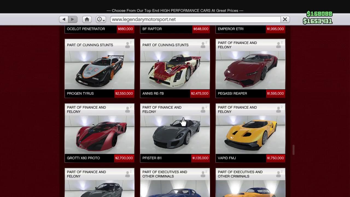Image resolution: width=350 pixels, height=197 pixels.
Task: Click the seat count icon on Vapid FMJ card
Action: click(279, 109)
